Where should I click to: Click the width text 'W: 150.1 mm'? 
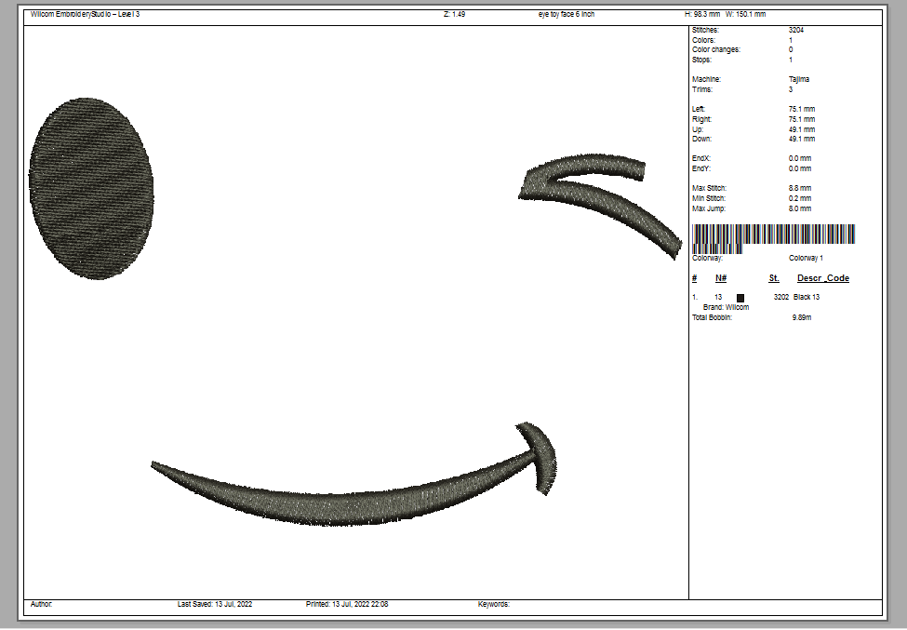745,14
